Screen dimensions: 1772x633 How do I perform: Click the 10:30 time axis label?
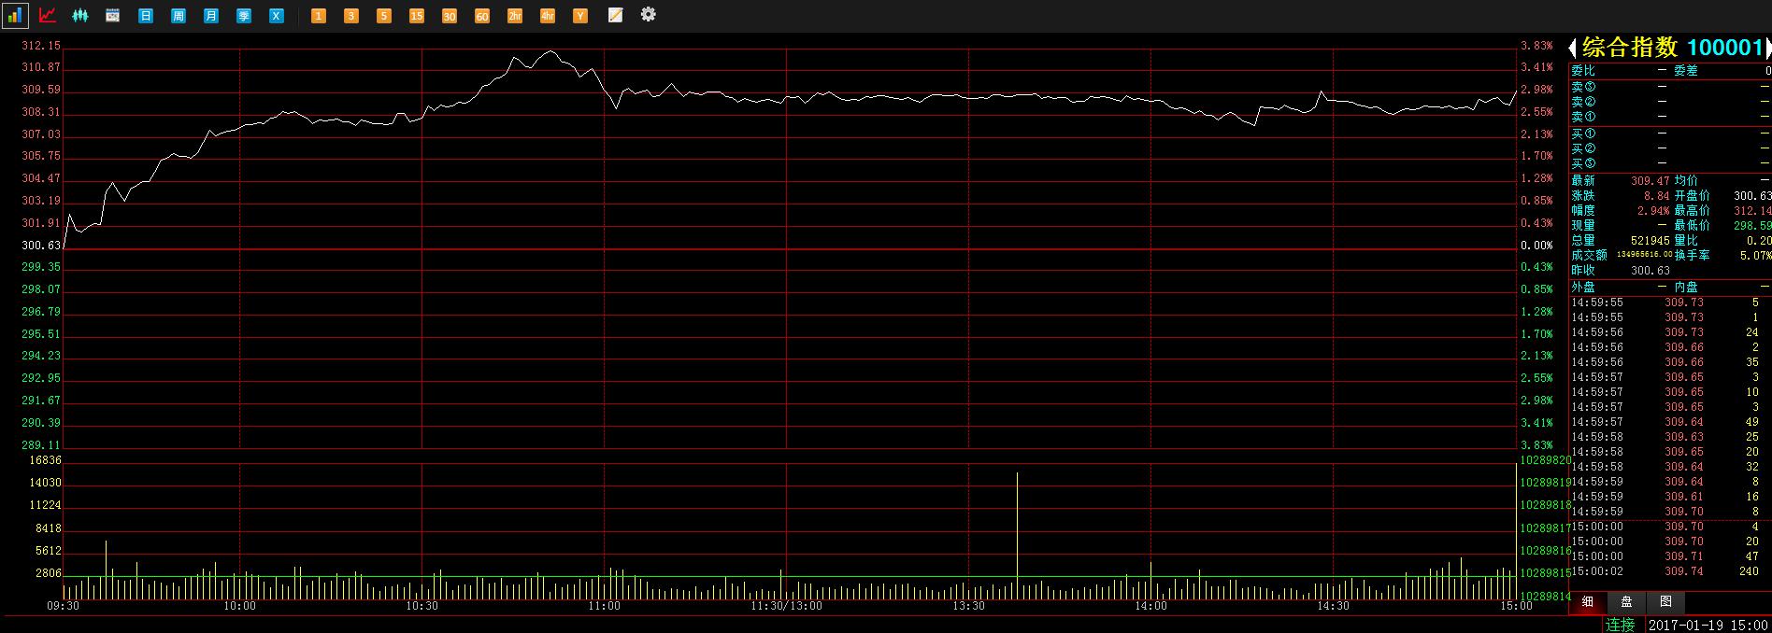coord(422,606)
